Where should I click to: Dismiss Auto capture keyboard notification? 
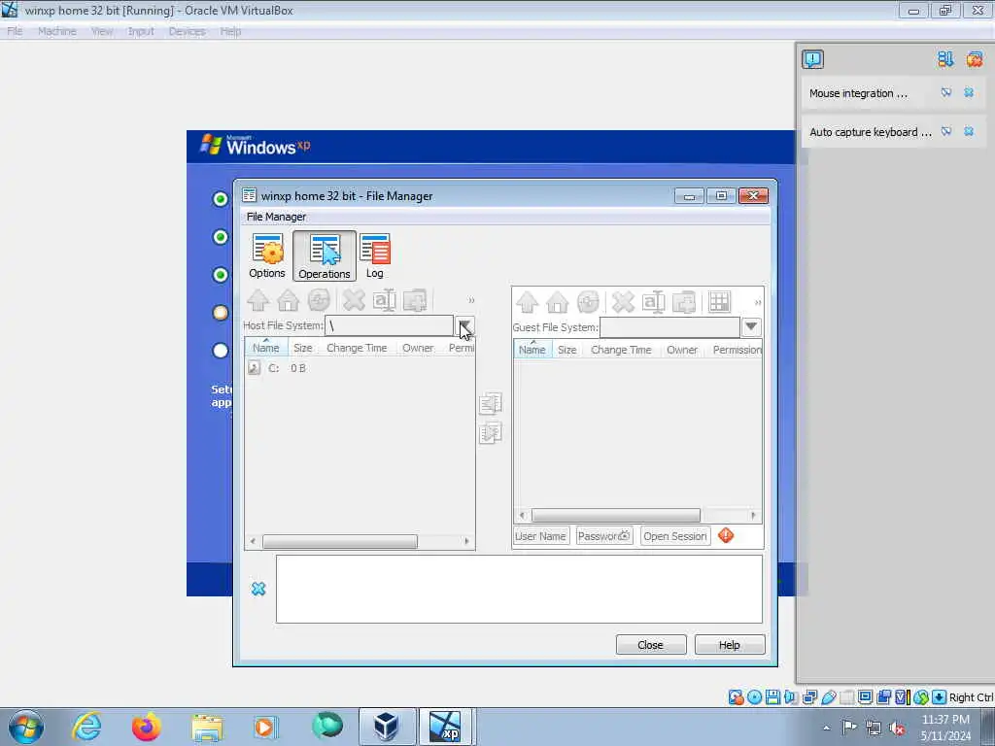click(x=969, y=131)
